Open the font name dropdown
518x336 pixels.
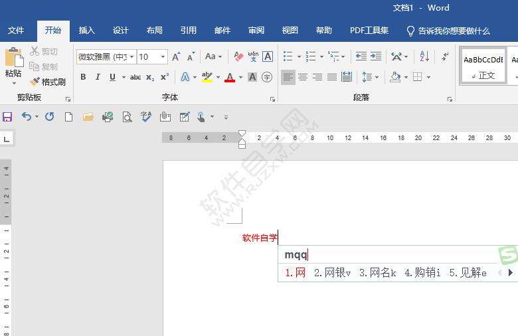pos(131,57)
